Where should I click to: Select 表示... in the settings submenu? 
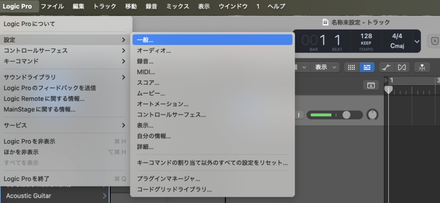click(x=212, y=125)
